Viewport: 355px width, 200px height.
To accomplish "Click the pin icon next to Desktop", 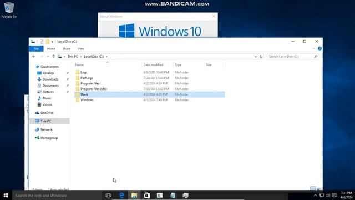I will pos(68,73).
